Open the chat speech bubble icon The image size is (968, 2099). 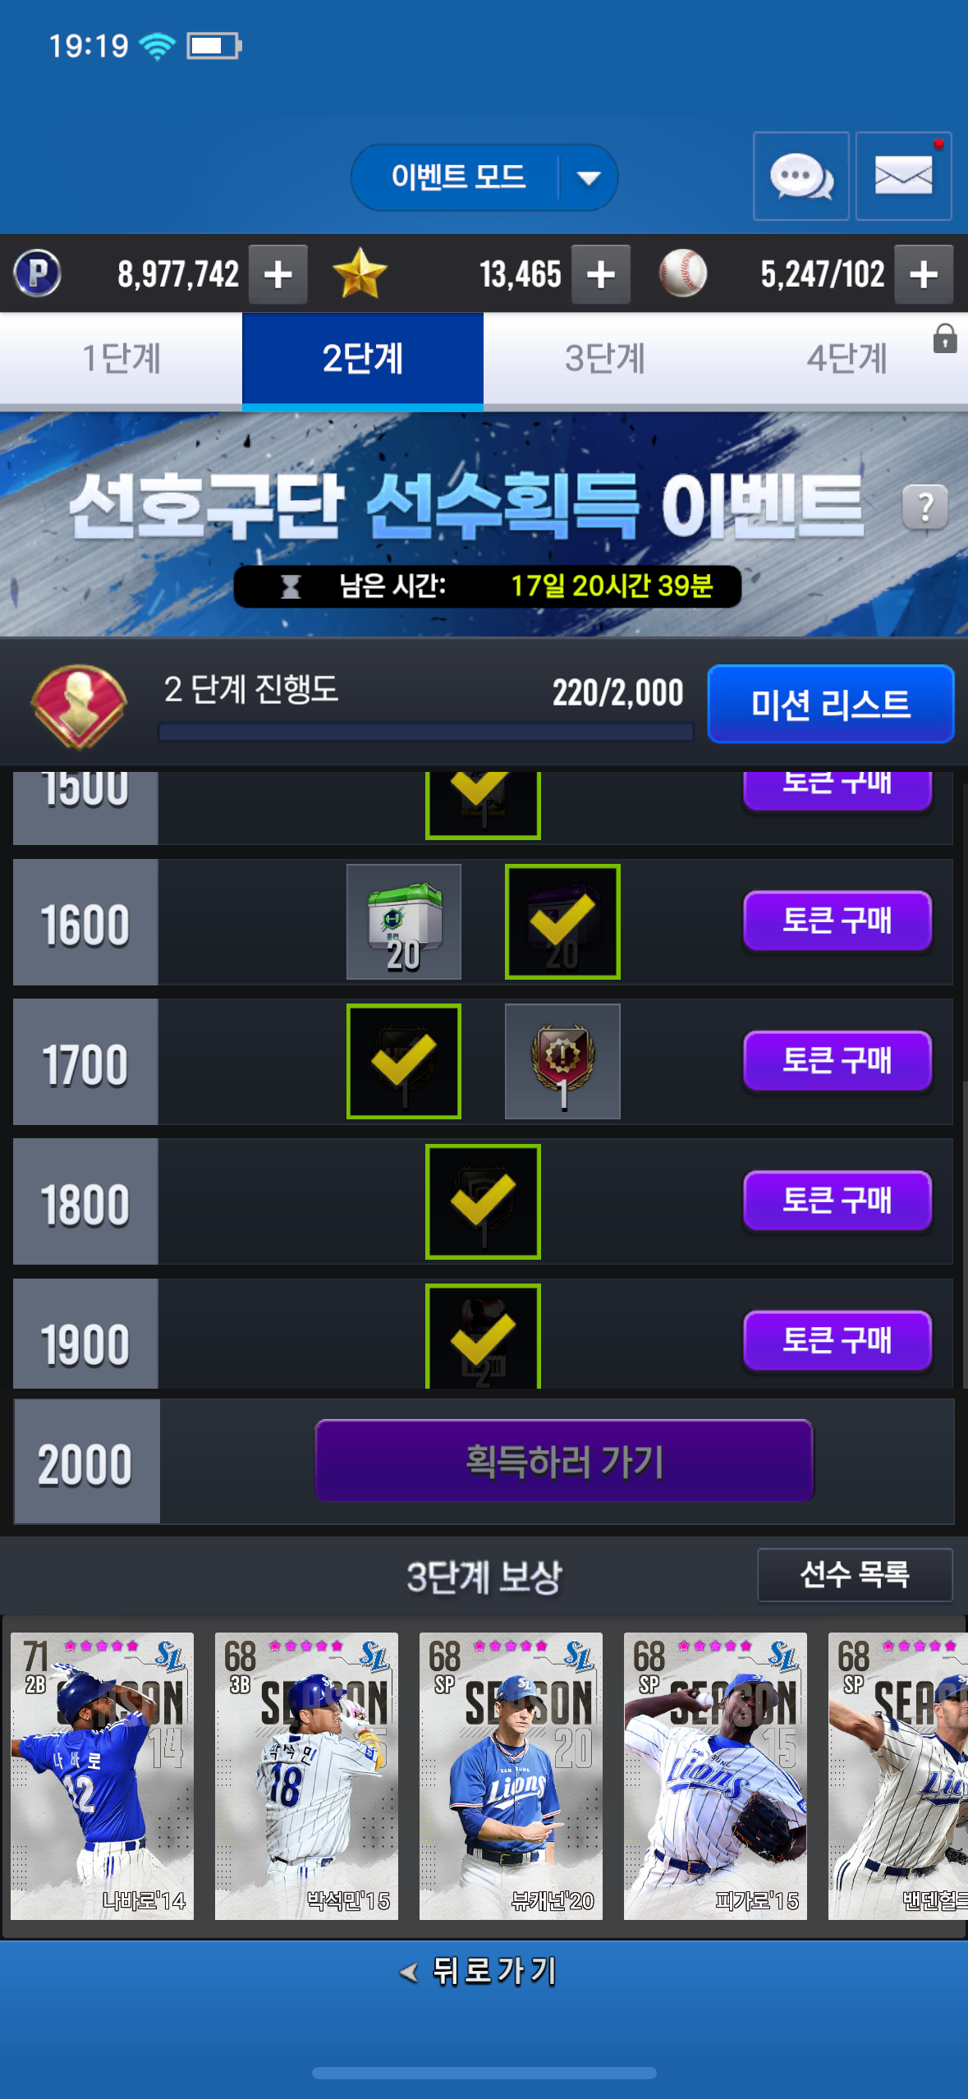coord(801,176)
